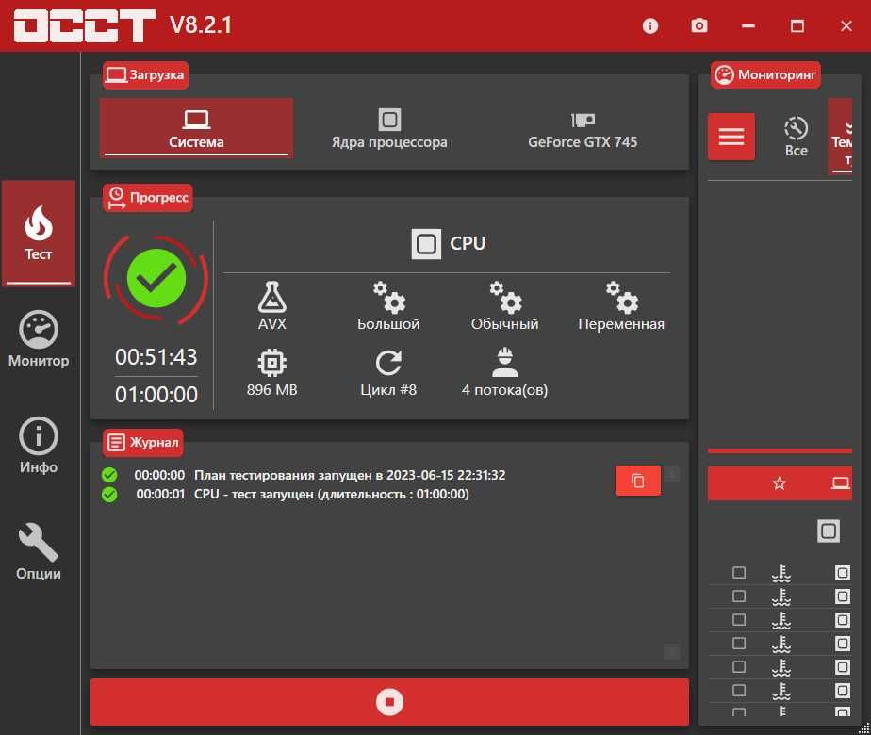The width and height of the screenshot is (871, 735).
Task: Click the CPU chip icon in Прогресс
Action: (426, 244)
